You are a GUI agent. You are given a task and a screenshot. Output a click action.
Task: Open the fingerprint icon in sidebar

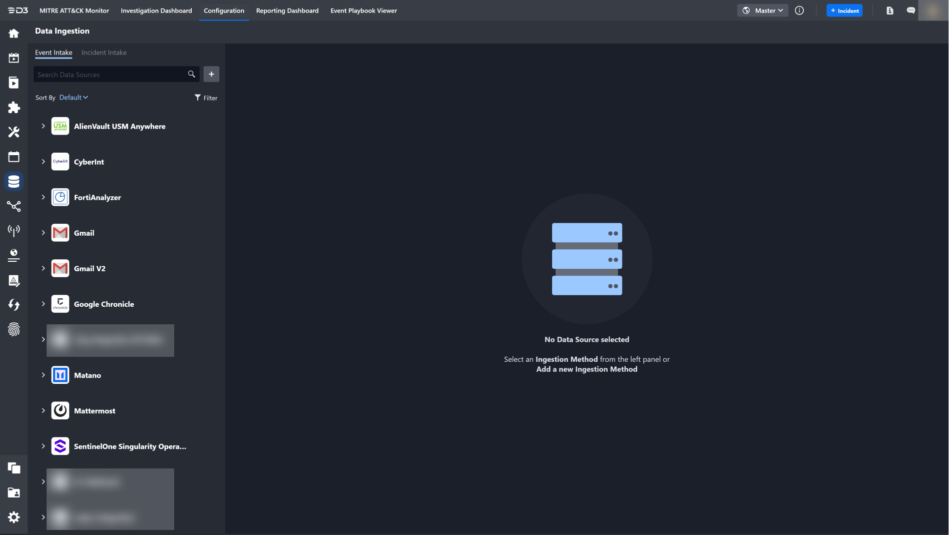point(14,329)
